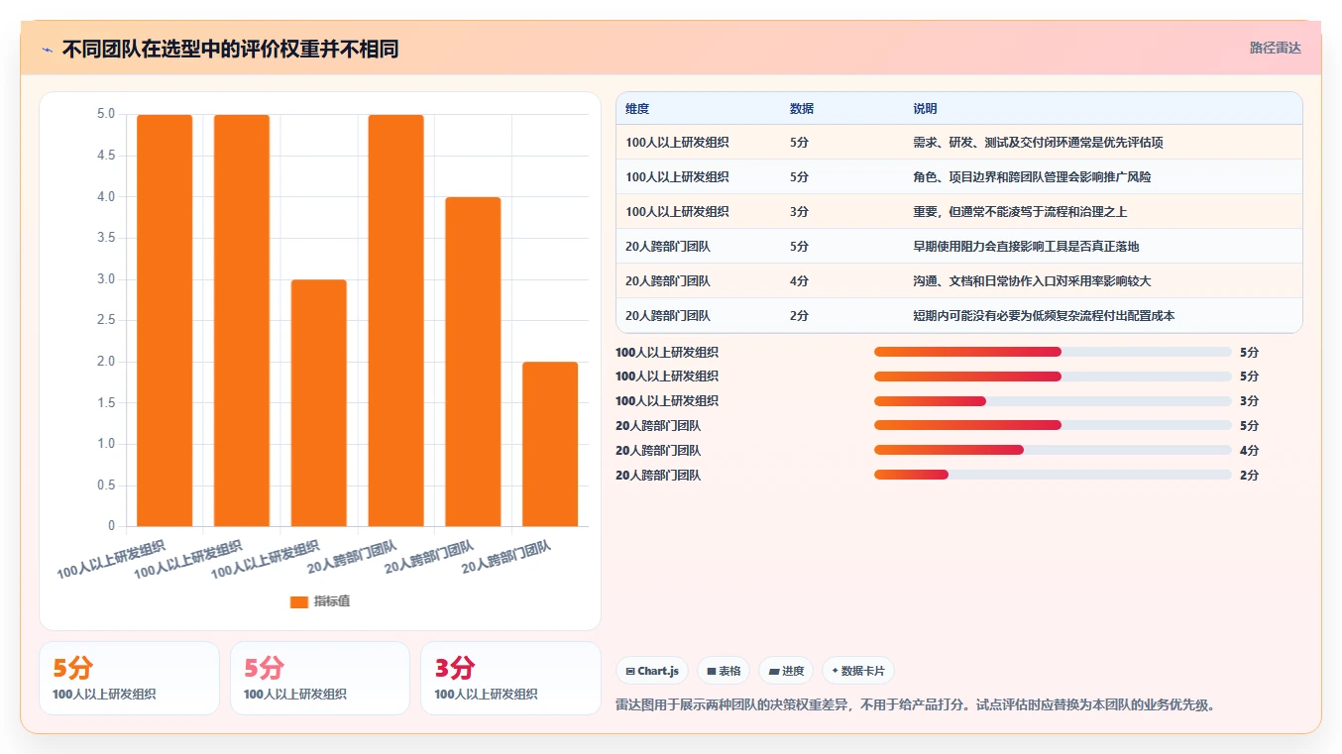Viewport: 1342px width, 754px height.
Task: Click the small blue icon before the title
Action: point(47,49)
